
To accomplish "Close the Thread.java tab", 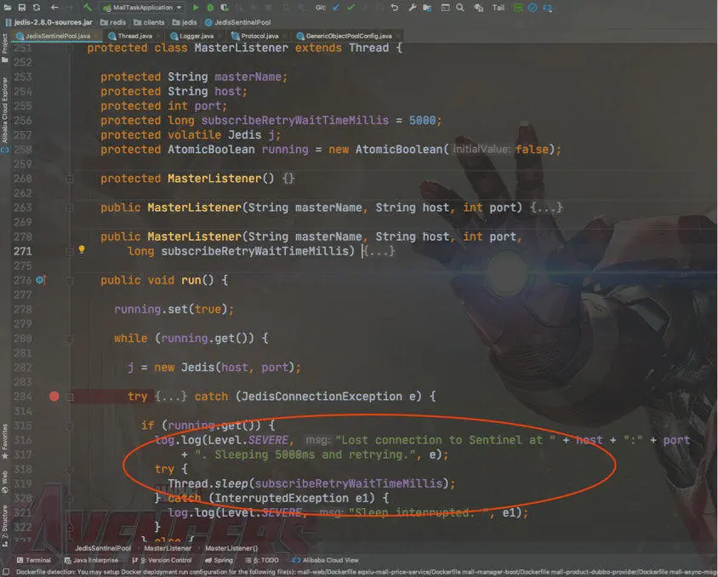I will coord(158,37).
